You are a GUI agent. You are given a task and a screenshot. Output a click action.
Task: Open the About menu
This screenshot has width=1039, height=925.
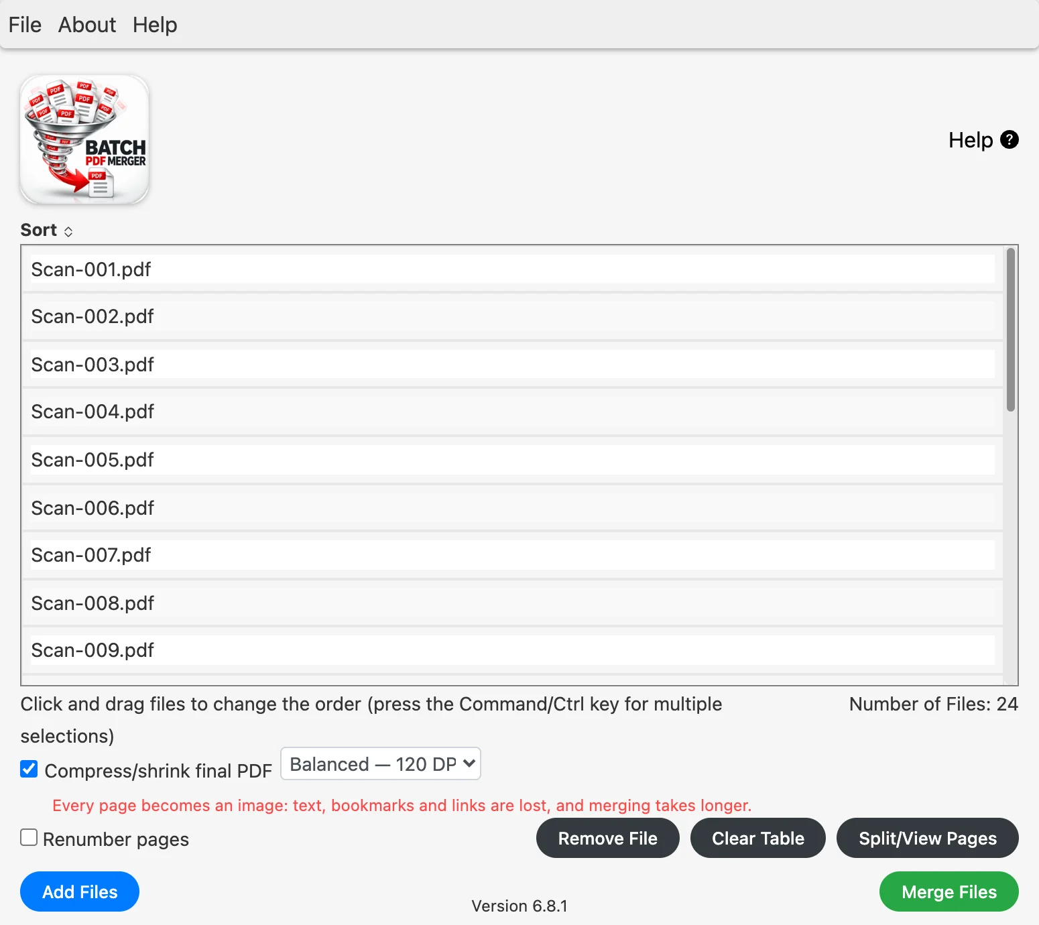[x=87, y=25]
